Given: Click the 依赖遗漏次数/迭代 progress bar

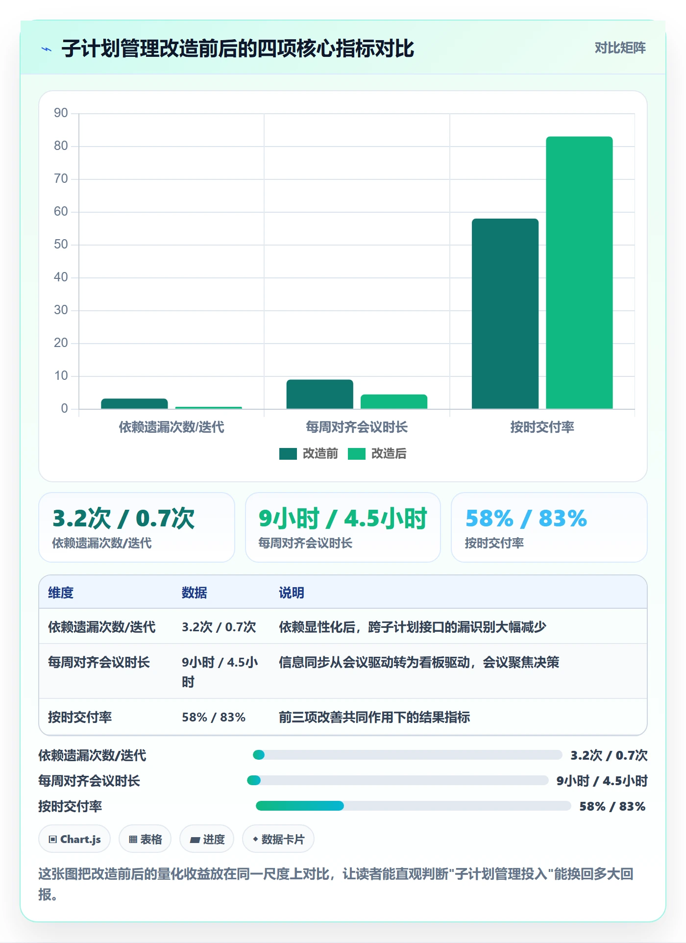Looking at the screenshot, I should click(407, 755).
